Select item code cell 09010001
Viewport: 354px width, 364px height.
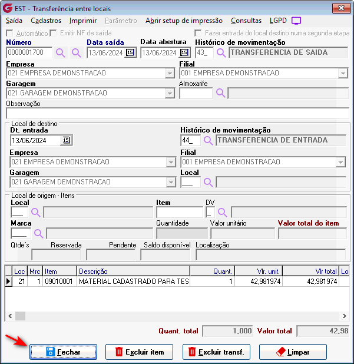coord(59,282)
